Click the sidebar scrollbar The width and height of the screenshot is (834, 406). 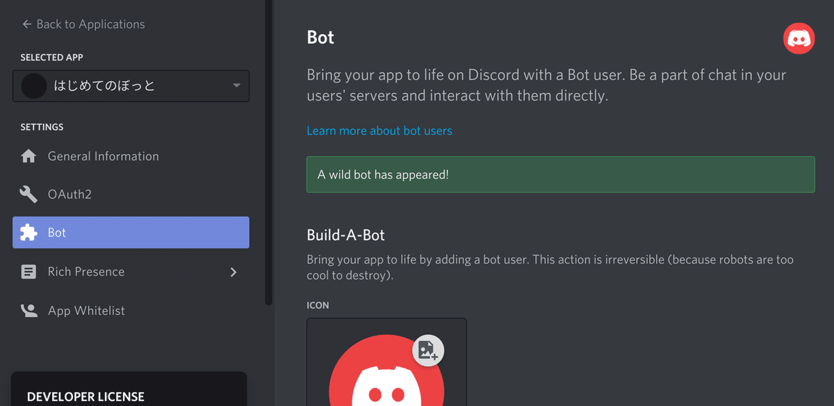tap(269, 153)
